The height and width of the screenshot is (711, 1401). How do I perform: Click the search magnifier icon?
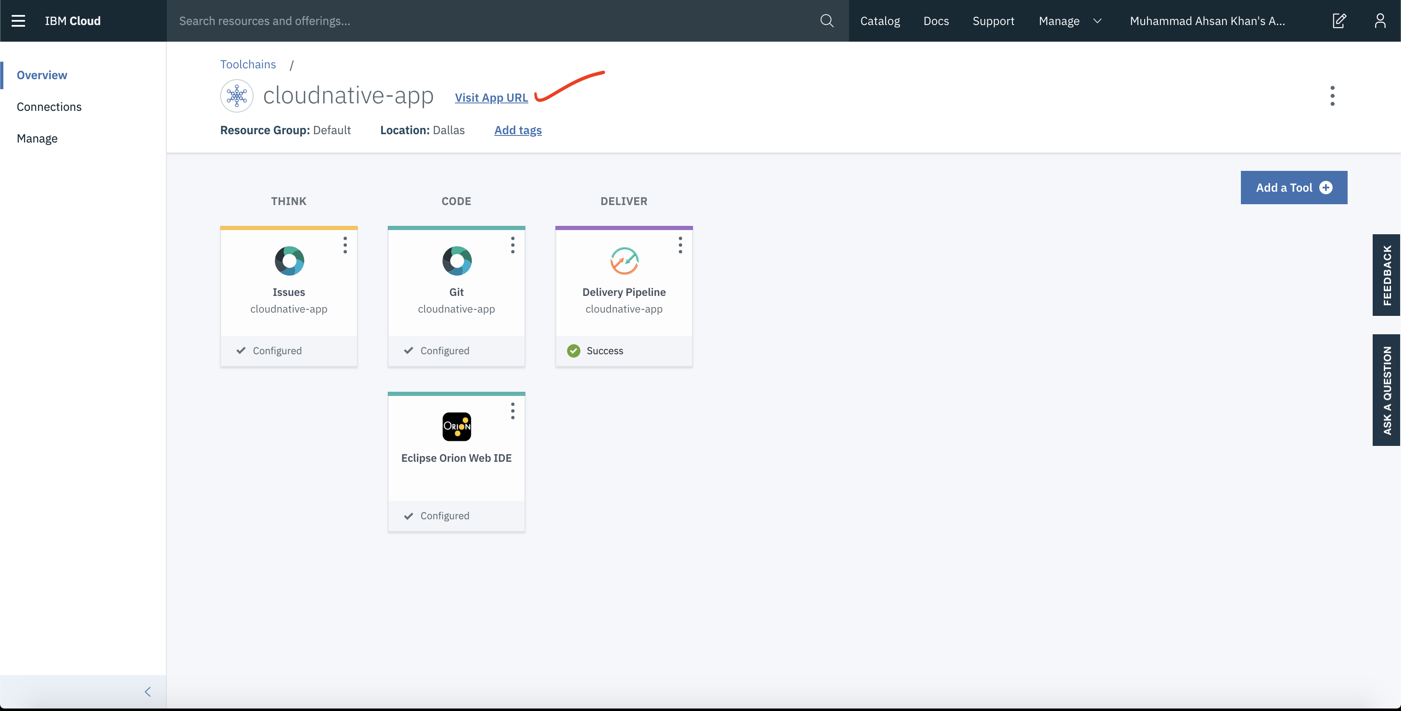click(826, 21)
